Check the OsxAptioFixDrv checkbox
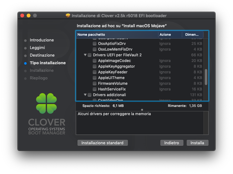Screen dimensions: 233x174 [95, 44]
